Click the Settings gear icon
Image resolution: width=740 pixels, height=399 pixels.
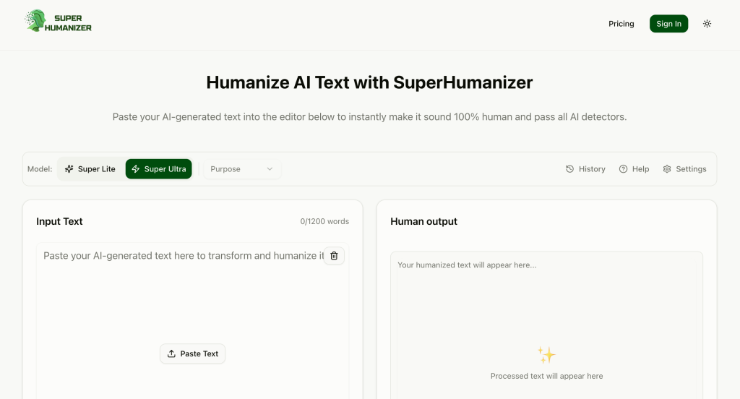click(x=666, y=169)
